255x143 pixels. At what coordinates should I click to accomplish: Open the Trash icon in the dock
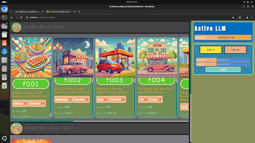[x=4, y=86]
